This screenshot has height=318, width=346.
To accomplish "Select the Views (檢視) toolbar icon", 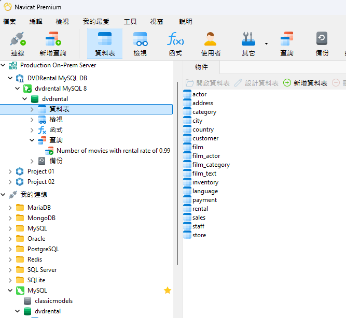I will (140, 39).
